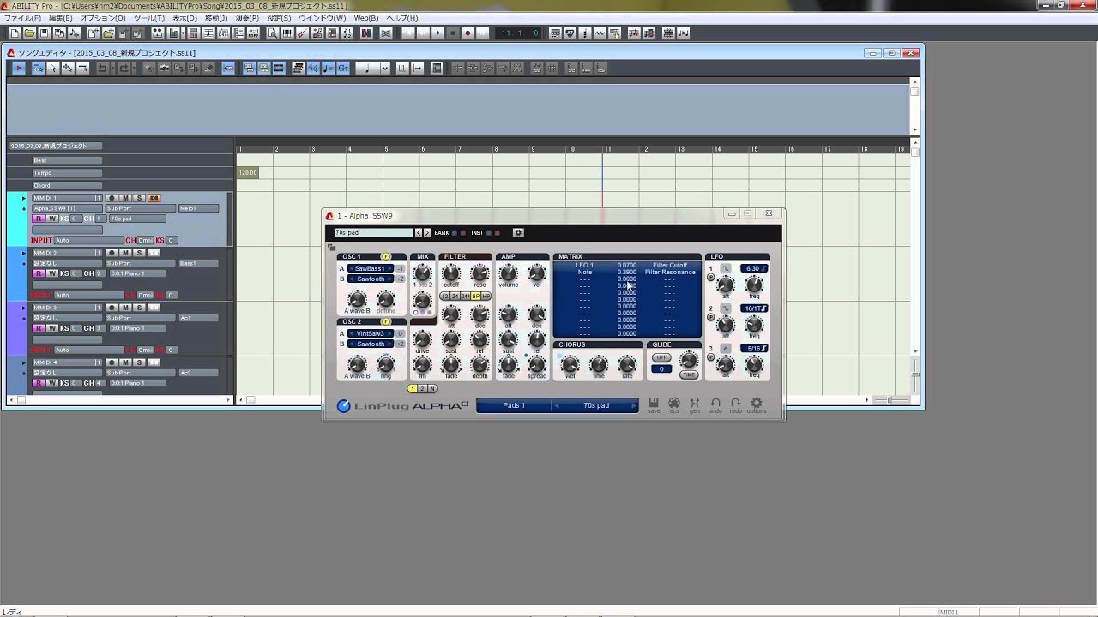The image size is (1098, 617).
Task: Open OSC 1 wave A SawBass1 selector
Action: click(x=370, y=268)
